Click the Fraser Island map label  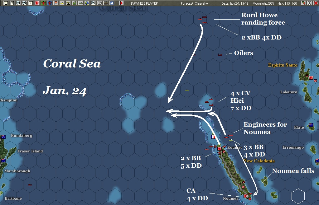point(30,151)
